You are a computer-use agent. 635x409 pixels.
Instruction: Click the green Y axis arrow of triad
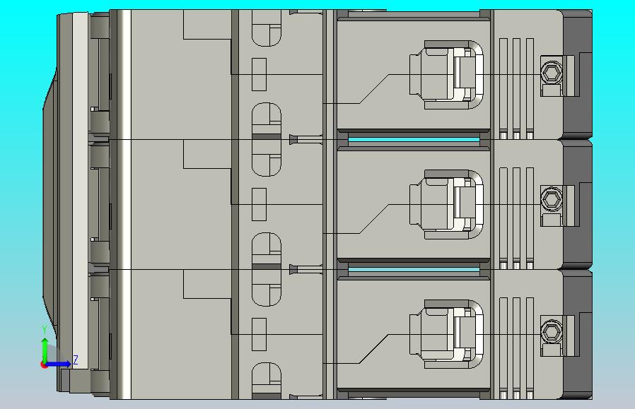45,350
